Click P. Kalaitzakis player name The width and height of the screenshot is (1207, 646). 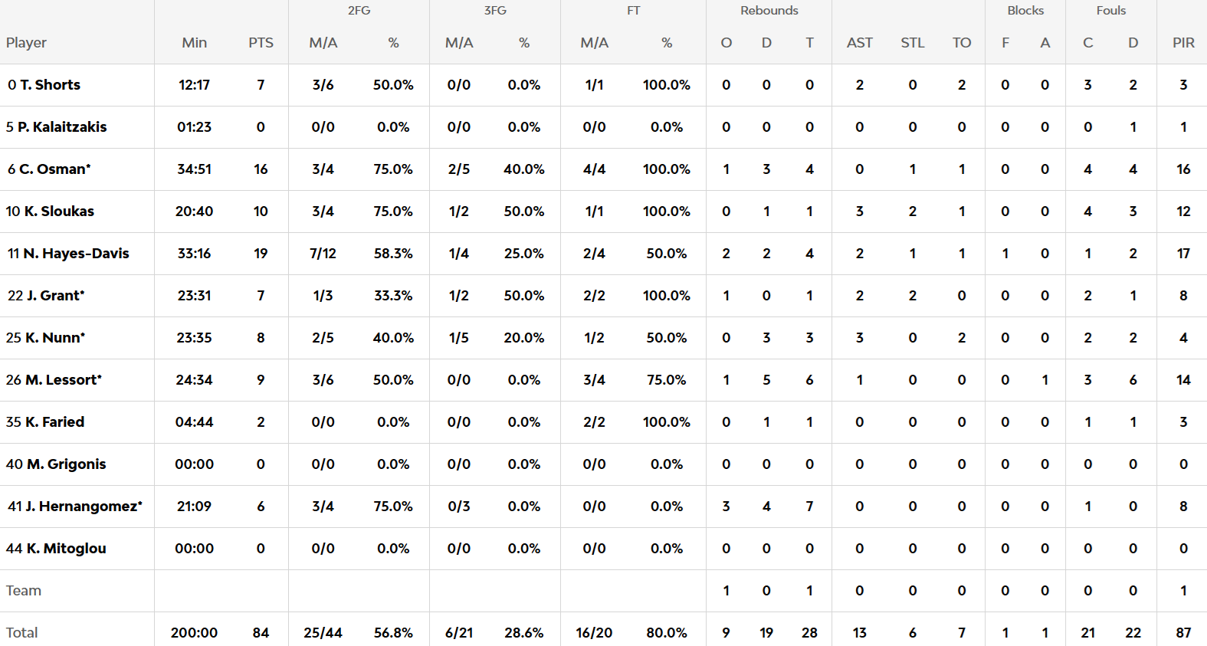coord(62,127)
